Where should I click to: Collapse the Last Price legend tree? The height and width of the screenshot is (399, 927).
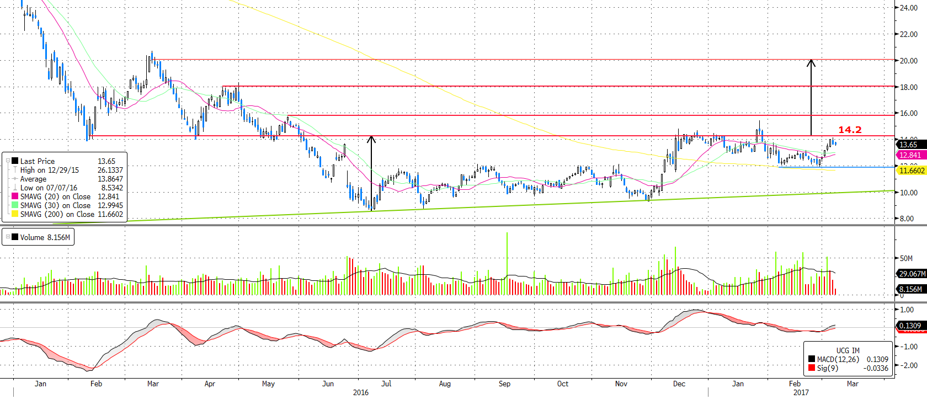8,161
